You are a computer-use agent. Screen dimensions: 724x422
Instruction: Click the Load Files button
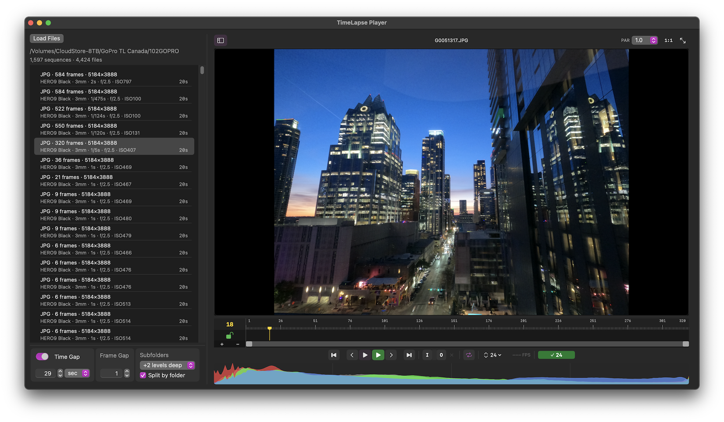(46, 39)
